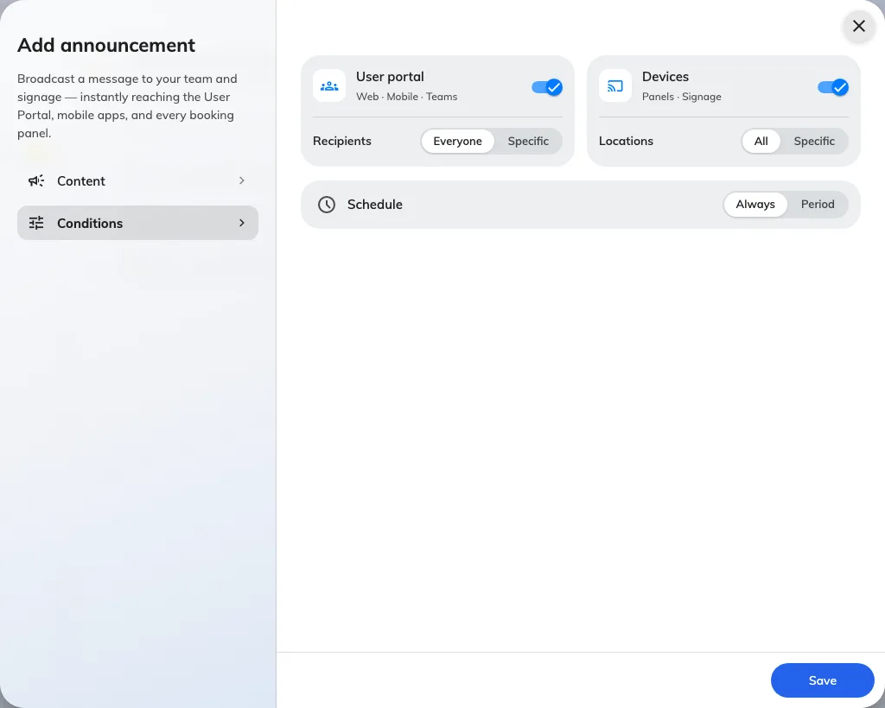Click the 'Devices' title text

(x=665, y=77)
